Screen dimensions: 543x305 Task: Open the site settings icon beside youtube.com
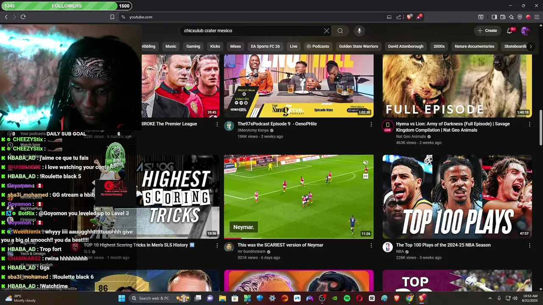tap(123, 17)
